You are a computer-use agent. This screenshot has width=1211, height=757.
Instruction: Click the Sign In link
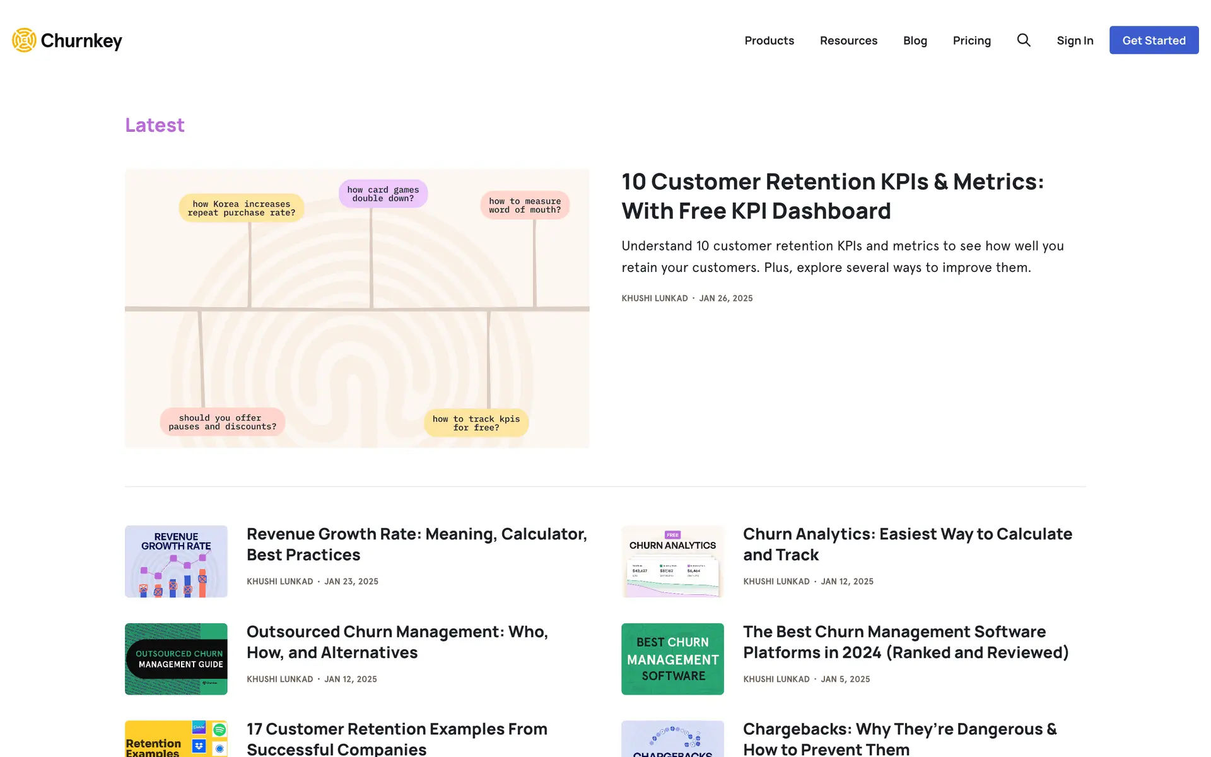tap(1075, 40)
